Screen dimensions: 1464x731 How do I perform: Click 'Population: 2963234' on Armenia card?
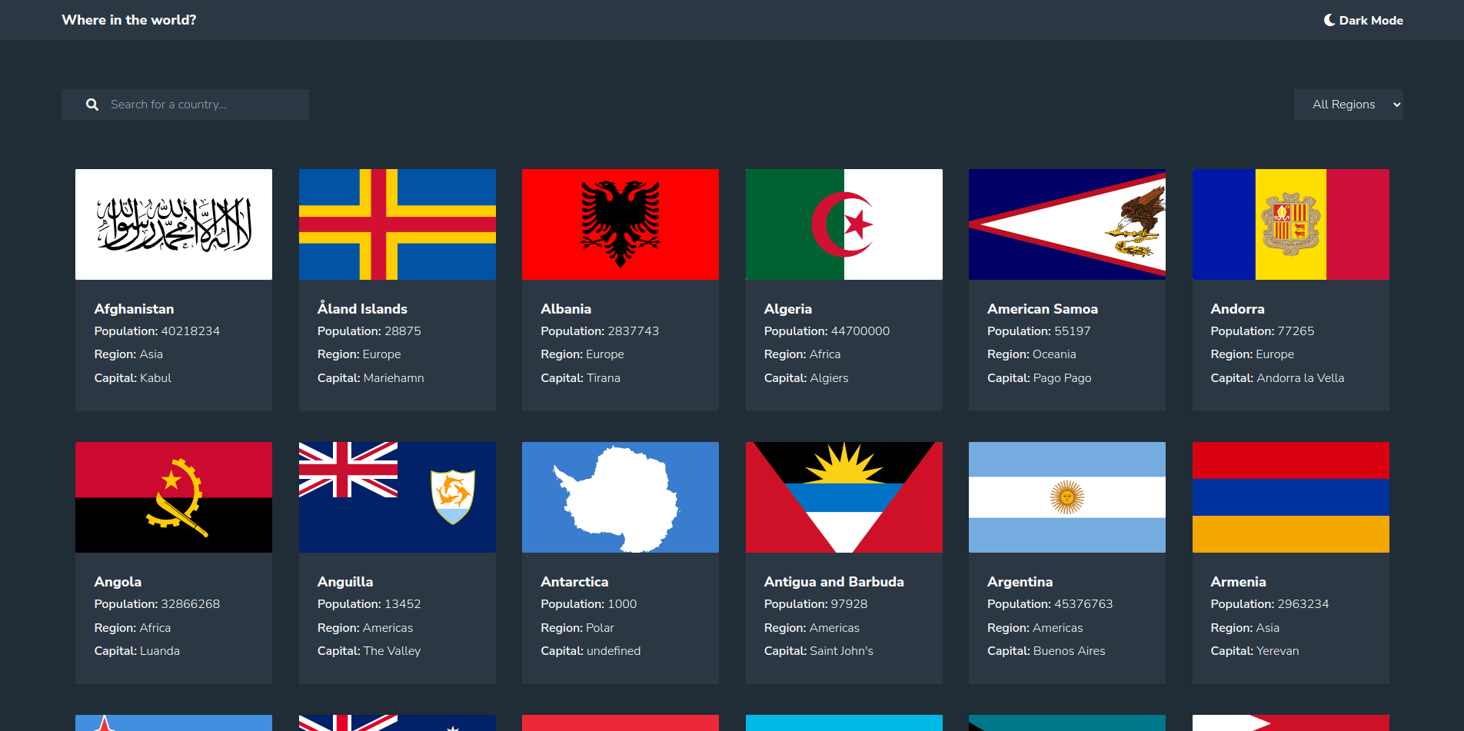point(1270,604)
